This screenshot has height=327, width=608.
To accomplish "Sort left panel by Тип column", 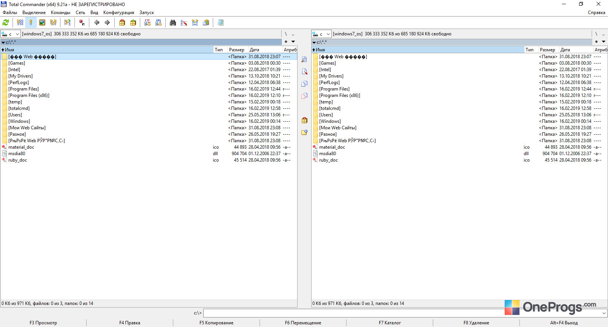I will [220, 50].
